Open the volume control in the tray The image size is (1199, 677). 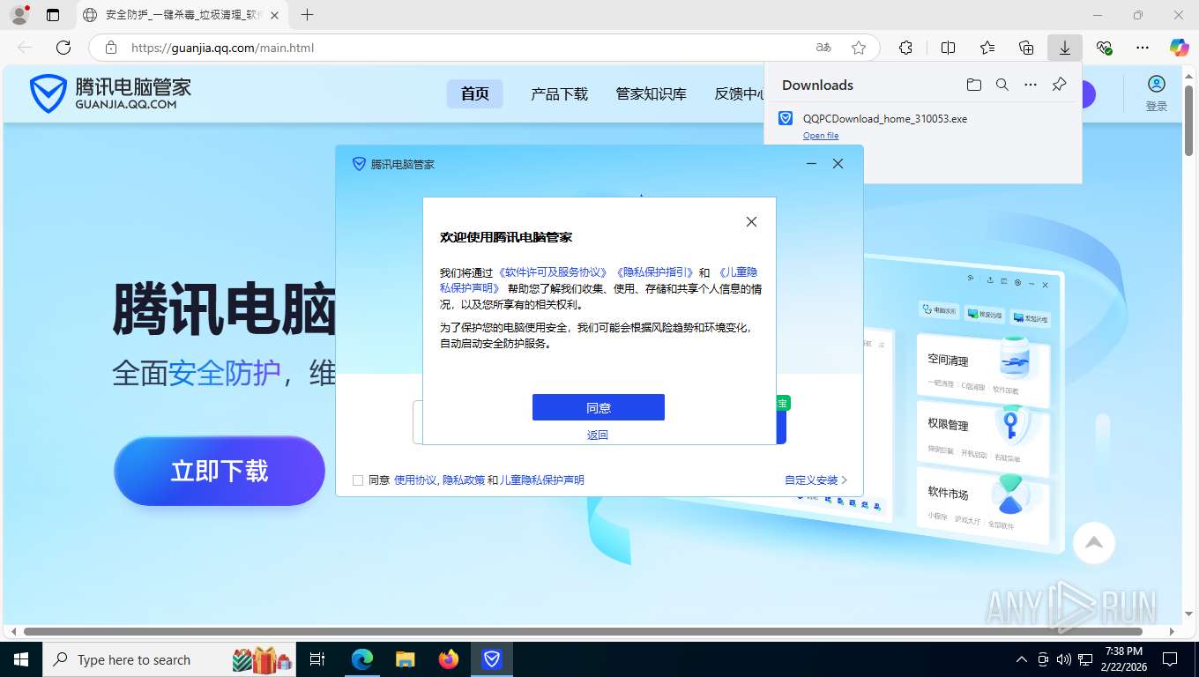tap(1064, 659)
